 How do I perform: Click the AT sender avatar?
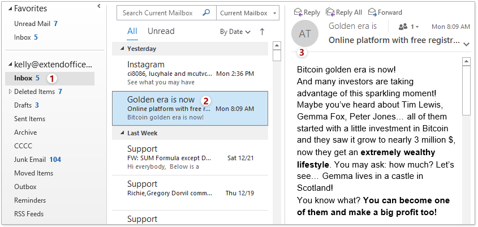(x=305, y=33)
